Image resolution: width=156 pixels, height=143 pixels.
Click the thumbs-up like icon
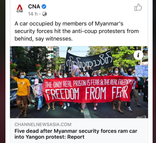click(138, 7)
